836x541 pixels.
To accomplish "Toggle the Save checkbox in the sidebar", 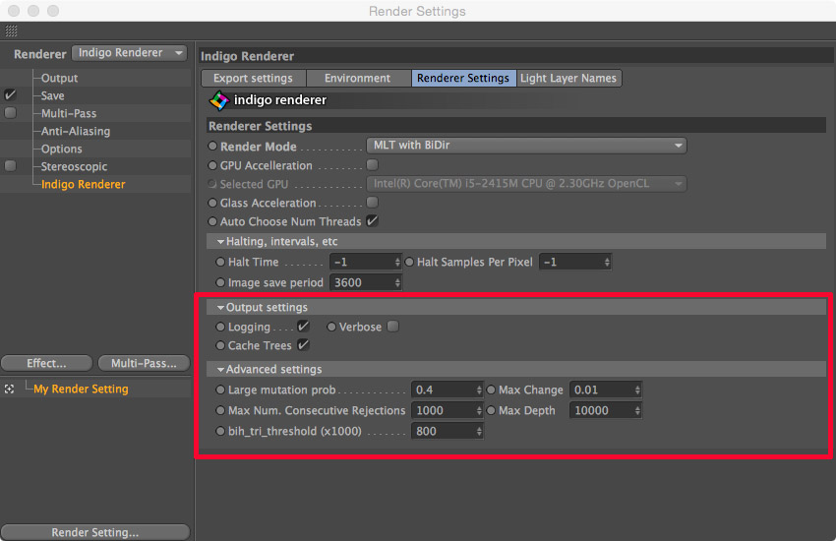I will pos(10,95).
